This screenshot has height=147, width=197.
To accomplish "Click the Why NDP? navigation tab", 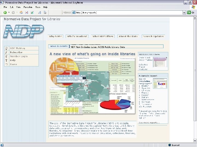I will pos(55,36).
